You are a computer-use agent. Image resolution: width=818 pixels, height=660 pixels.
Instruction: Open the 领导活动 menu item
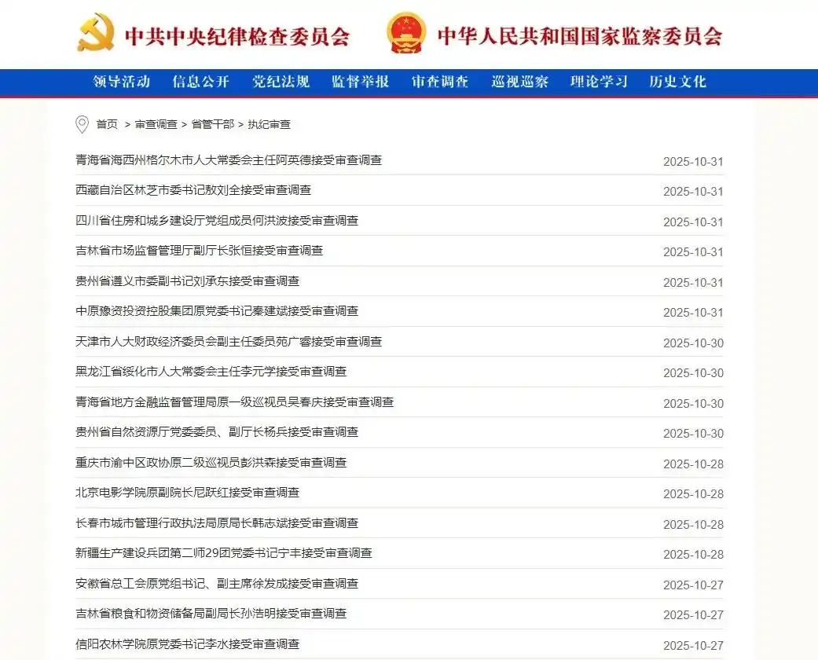coord(121,82)
